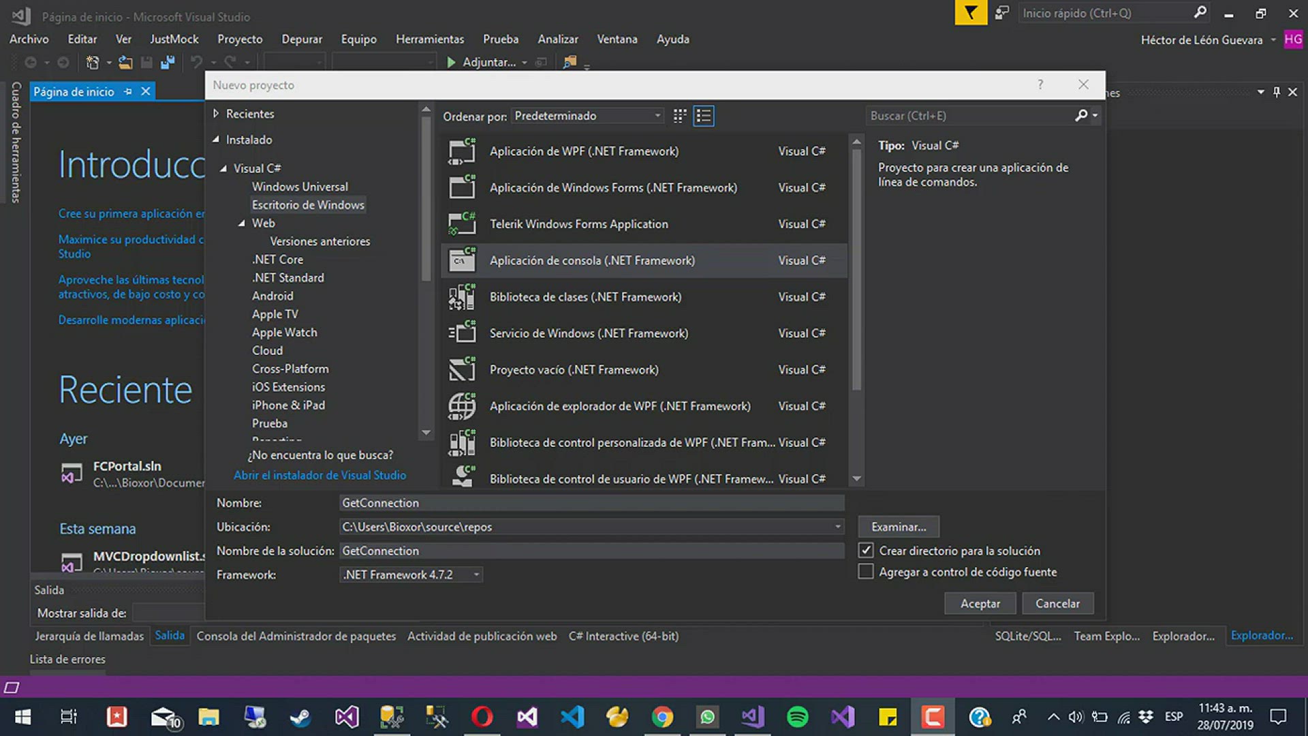The height and width of the screenshot is (736, 1308).
Task: Click the HG user avatar badge
Action: click(x=1293, y=40)
